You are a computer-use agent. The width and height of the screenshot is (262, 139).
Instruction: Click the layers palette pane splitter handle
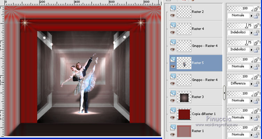point(224,93)
